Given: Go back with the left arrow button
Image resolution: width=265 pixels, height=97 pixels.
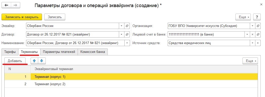Looking at the screenshot, I should (x=6, y=5).
